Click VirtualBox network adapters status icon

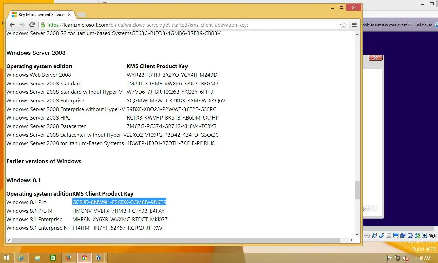point(374,236)
